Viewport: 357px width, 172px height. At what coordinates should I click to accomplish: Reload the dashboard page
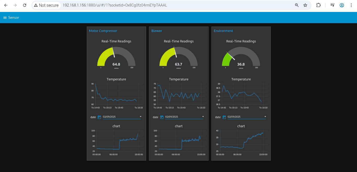pyautogui.click(x=25, y=5)
